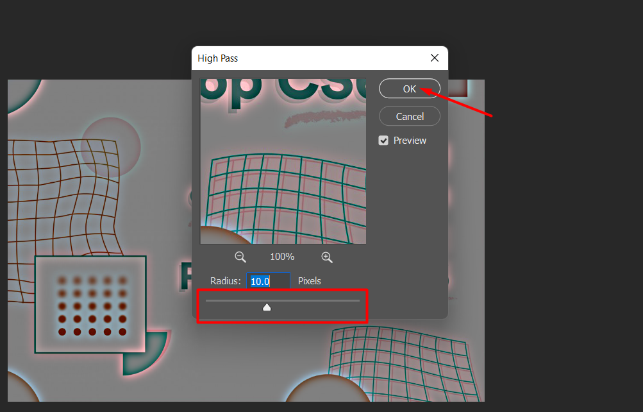This screenshot has height=412, width=643.
Task: Click the 100% zoom level label
Action: [282, 257]
